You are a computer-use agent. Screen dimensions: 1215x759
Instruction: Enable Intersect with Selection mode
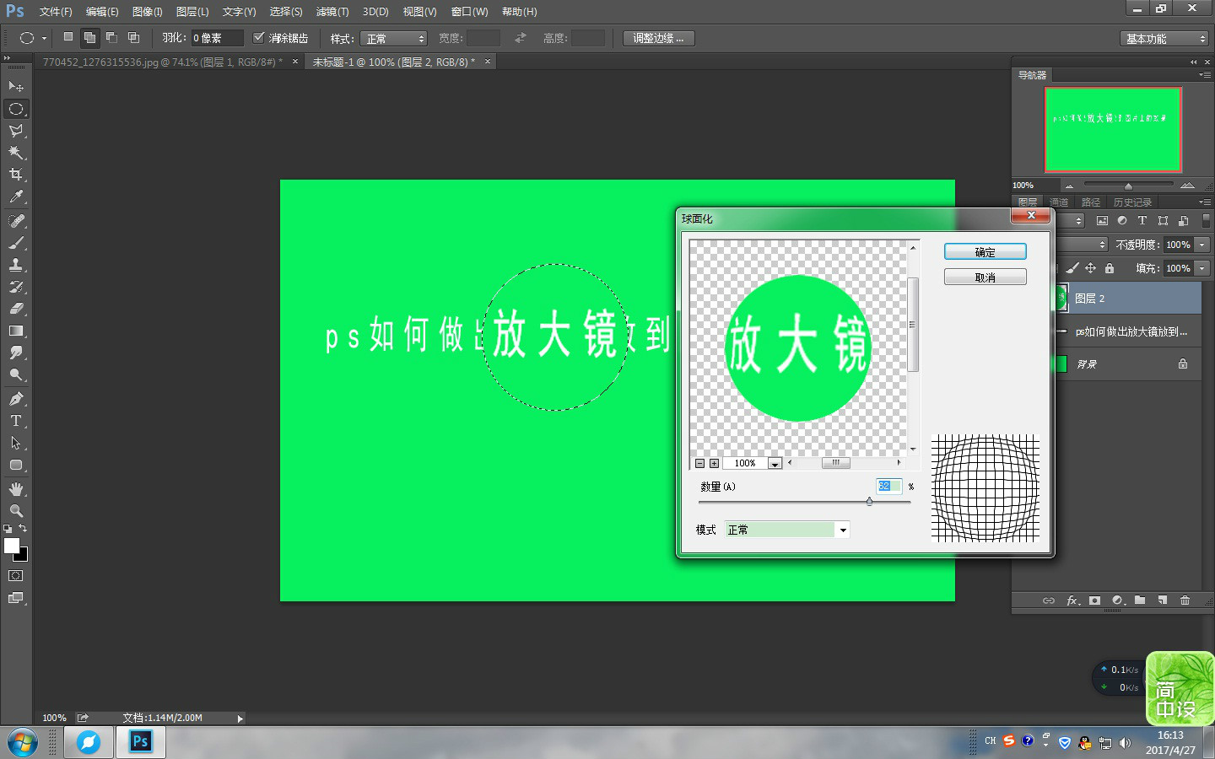133,37
